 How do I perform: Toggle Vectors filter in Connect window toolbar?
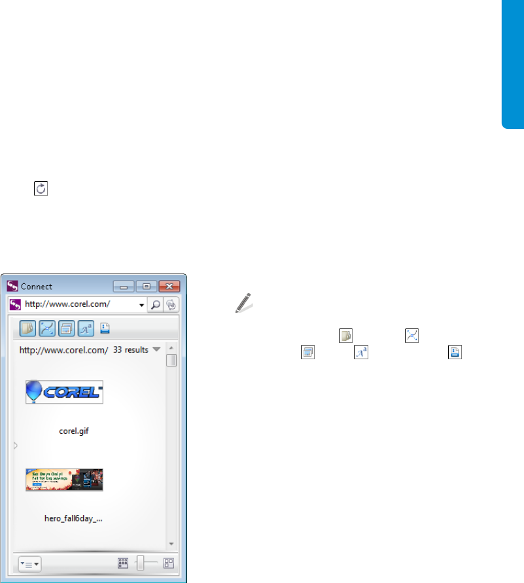point(47,328)
